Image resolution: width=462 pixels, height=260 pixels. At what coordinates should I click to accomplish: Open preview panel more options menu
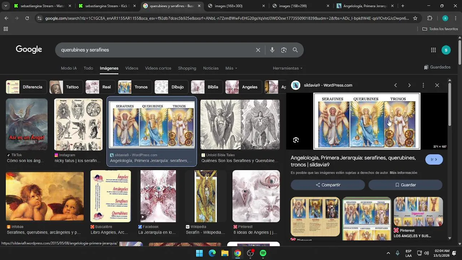tap(423, 85)
